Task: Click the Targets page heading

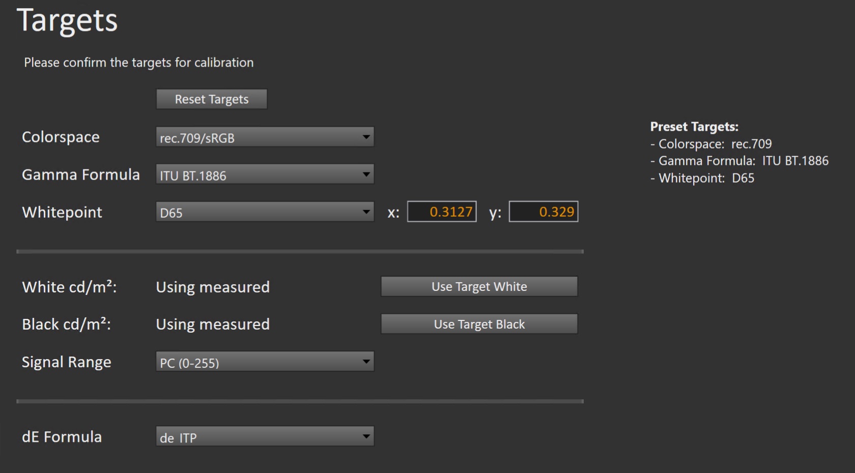Action: (67, 21)
